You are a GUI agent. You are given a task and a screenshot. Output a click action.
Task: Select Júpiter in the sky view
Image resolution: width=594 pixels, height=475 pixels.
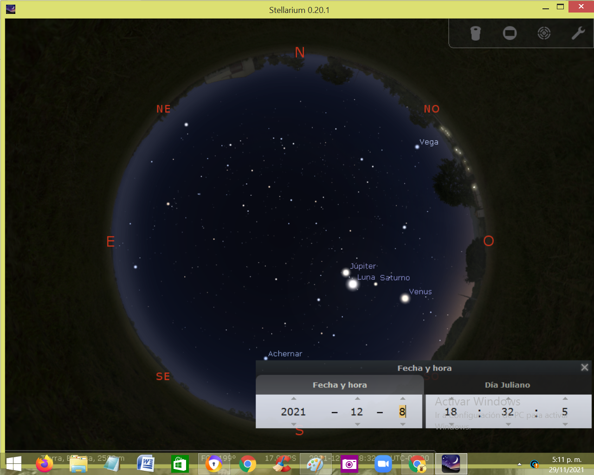coord(346,273)
